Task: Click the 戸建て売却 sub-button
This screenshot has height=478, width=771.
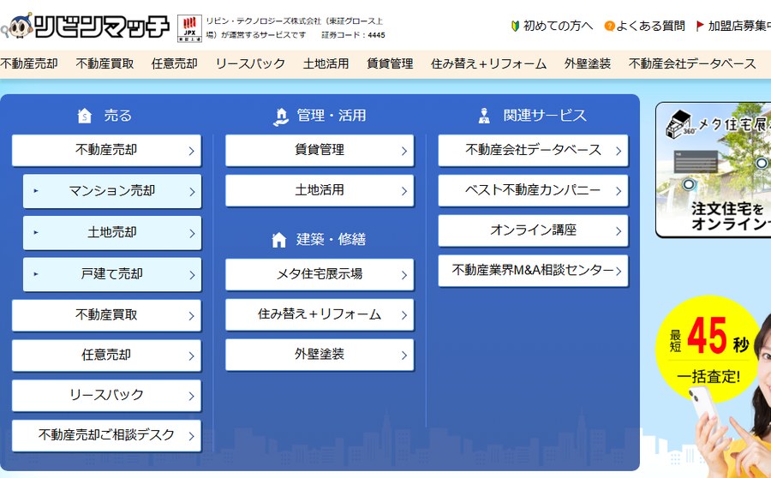Action: coord(112,274)
